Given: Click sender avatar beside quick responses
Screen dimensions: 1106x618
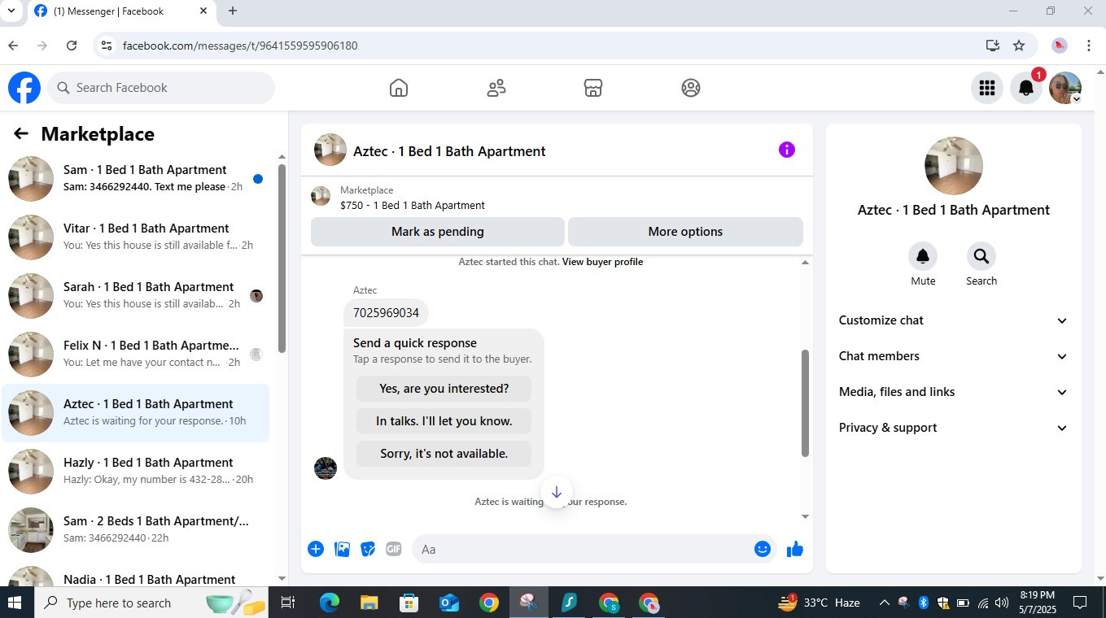Looking at the screenshot, I should (326, 468).
